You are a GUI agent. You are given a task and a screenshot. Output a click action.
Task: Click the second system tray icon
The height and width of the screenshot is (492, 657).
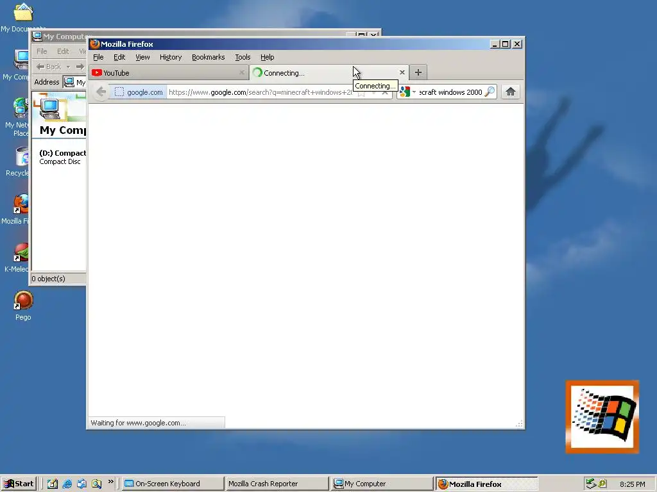click(602, 484)
